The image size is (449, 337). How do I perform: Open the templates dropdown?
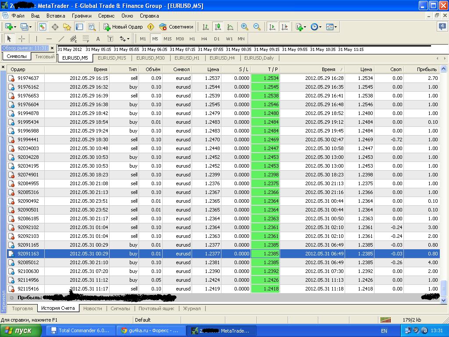(x=331, y=27)
